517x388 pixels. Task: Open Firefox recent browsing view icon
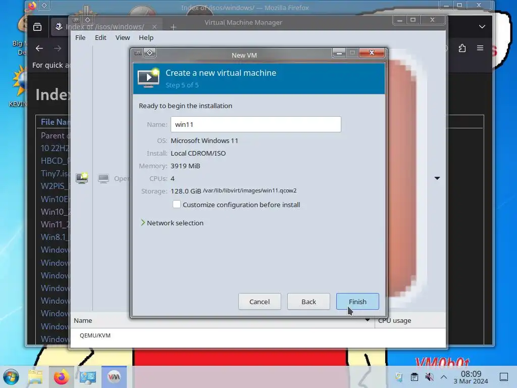click(37, 27)
